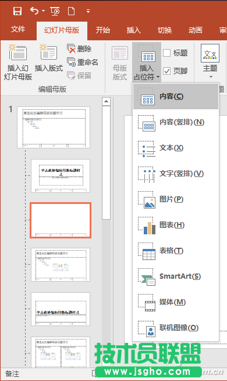The height and width of the screenshot is (381, 227).
Task: Save the presentation with the floppy disk icon
Action: pos(17,11)
